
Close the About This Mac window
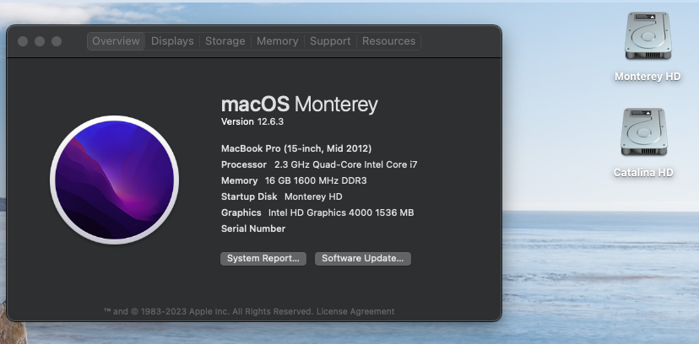point(23,41)
